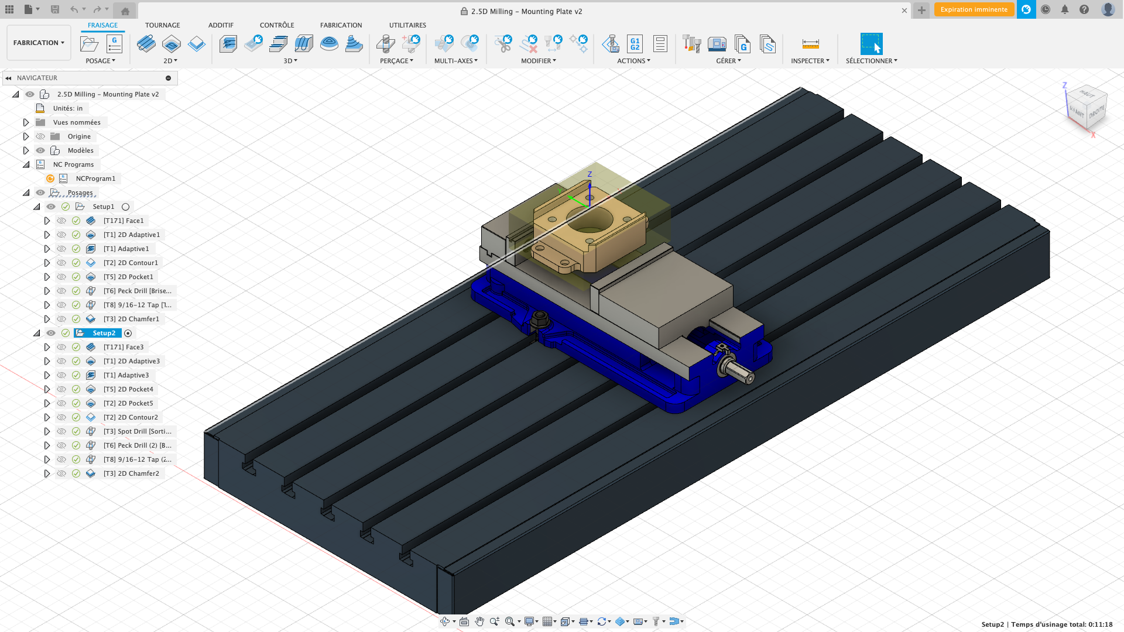Open the G1 G2 post process icon
Viewport: 1124px width, 632px height.
point(634,44)
